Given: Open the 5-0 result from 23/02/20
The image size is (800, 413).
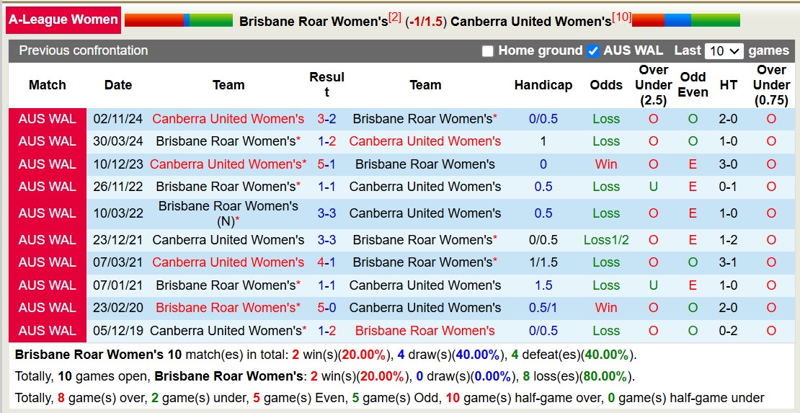Looking at the screenshot, I should [326, 307].
